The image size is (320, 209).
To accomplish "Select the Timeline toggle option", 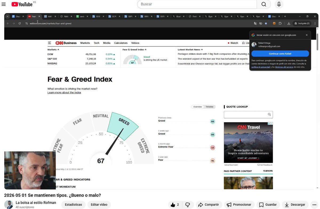I will tap(209, 107).
